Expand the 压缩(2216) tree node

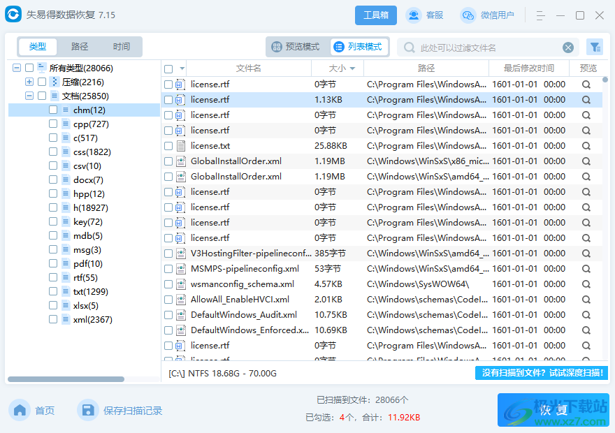(28, 82)
